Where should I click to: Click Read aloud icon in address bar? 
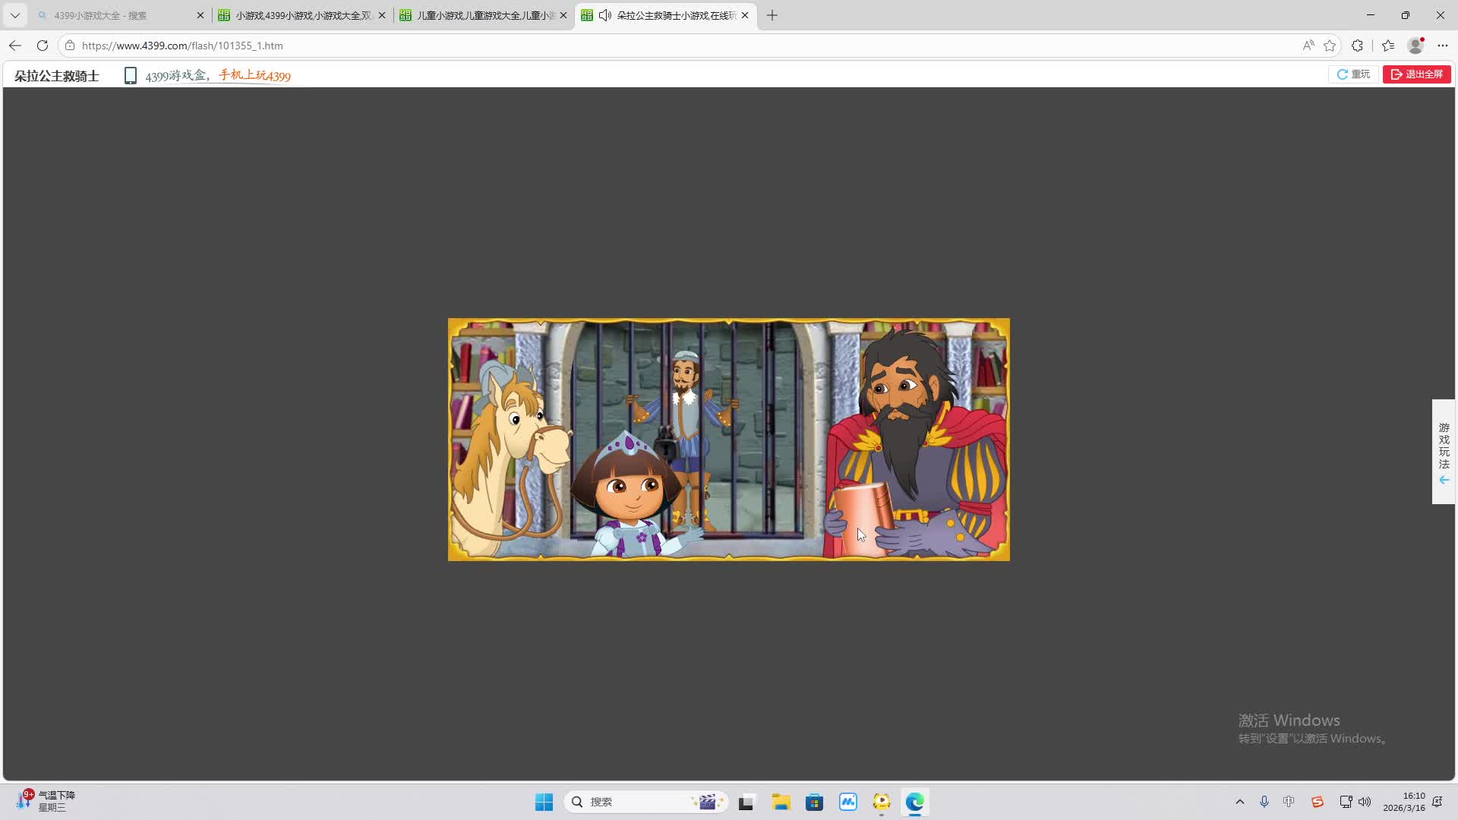pyautogui.click(x=1308, y=46)
